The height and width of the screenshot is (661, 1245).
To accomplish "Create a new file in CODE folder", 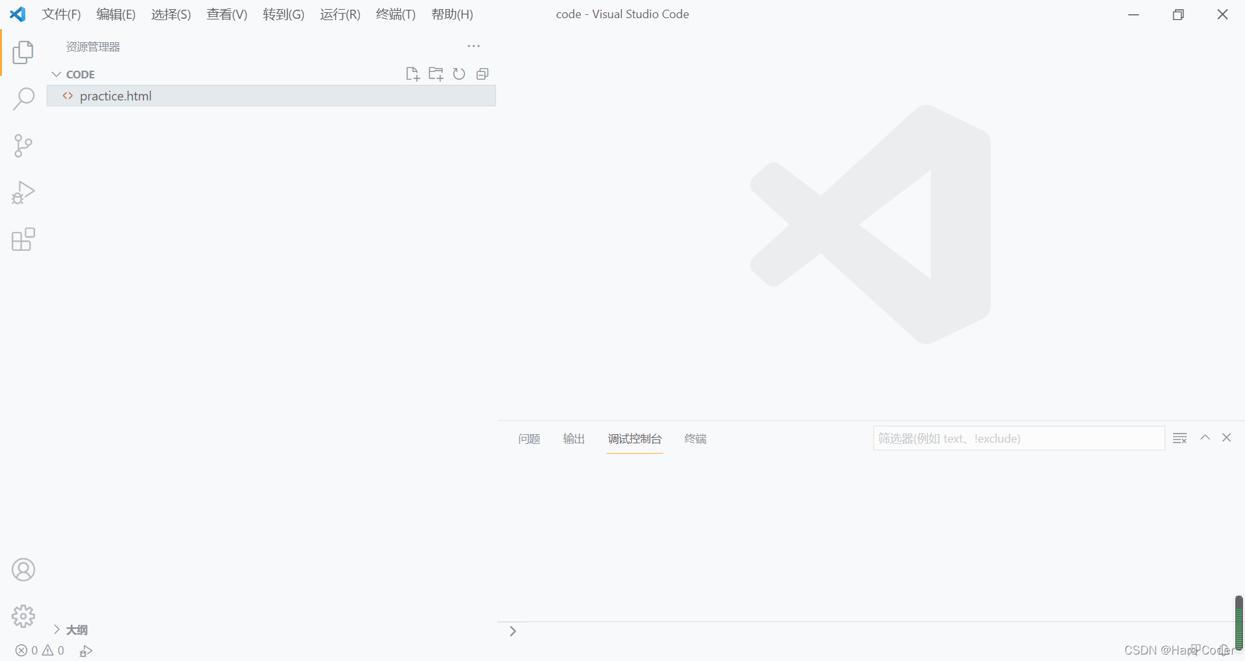I will point(412,74).
